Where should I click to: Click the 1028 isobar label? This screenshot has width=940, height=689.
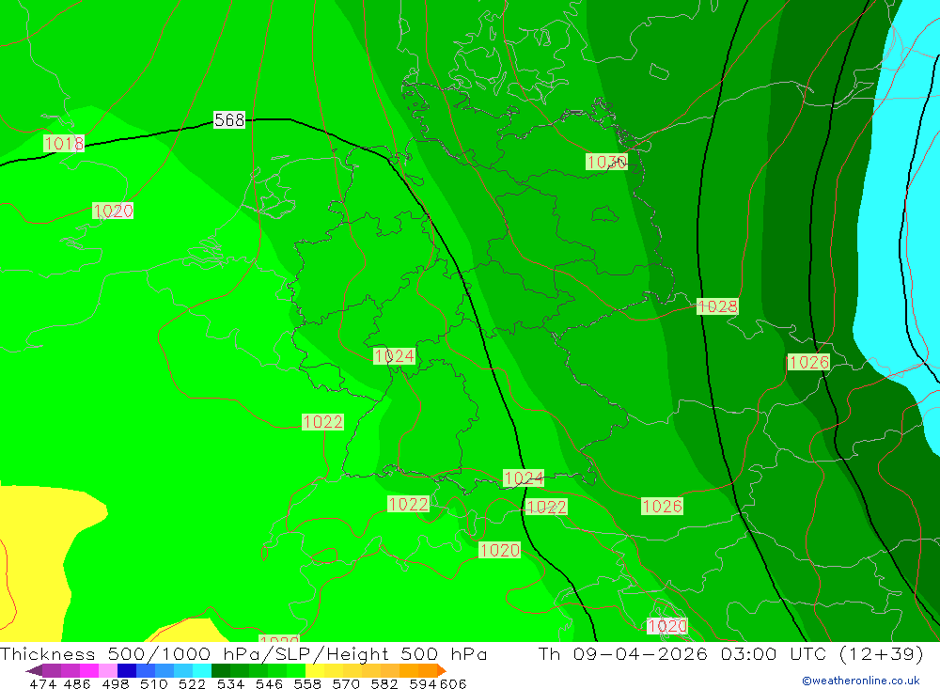click(x=717, y=306)
